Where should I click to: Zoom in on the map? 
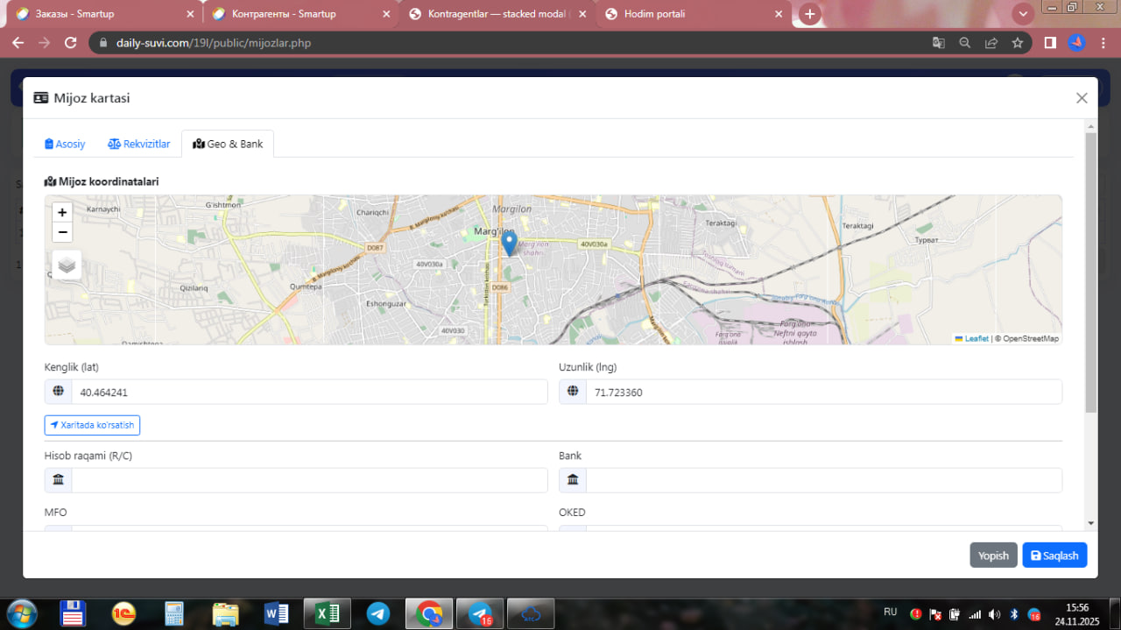pyautogui.click(x=62, y=212)
